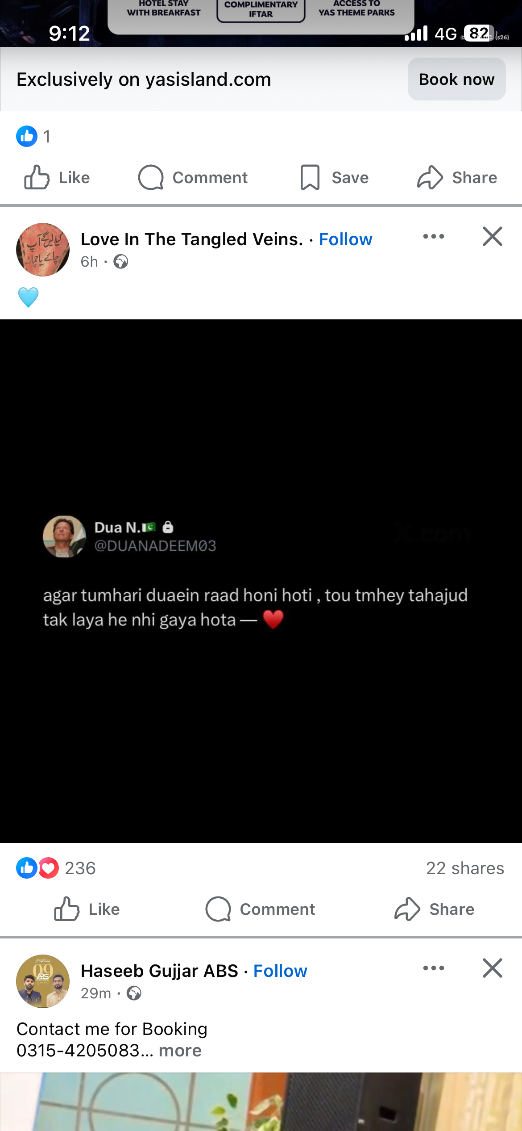Open comments on the yasisland ad
This screenshot has width=522, height=1131.
[192, 178]
